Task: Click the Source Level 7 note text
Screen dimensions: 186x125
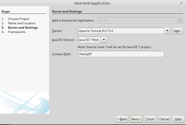Action: 115,47
